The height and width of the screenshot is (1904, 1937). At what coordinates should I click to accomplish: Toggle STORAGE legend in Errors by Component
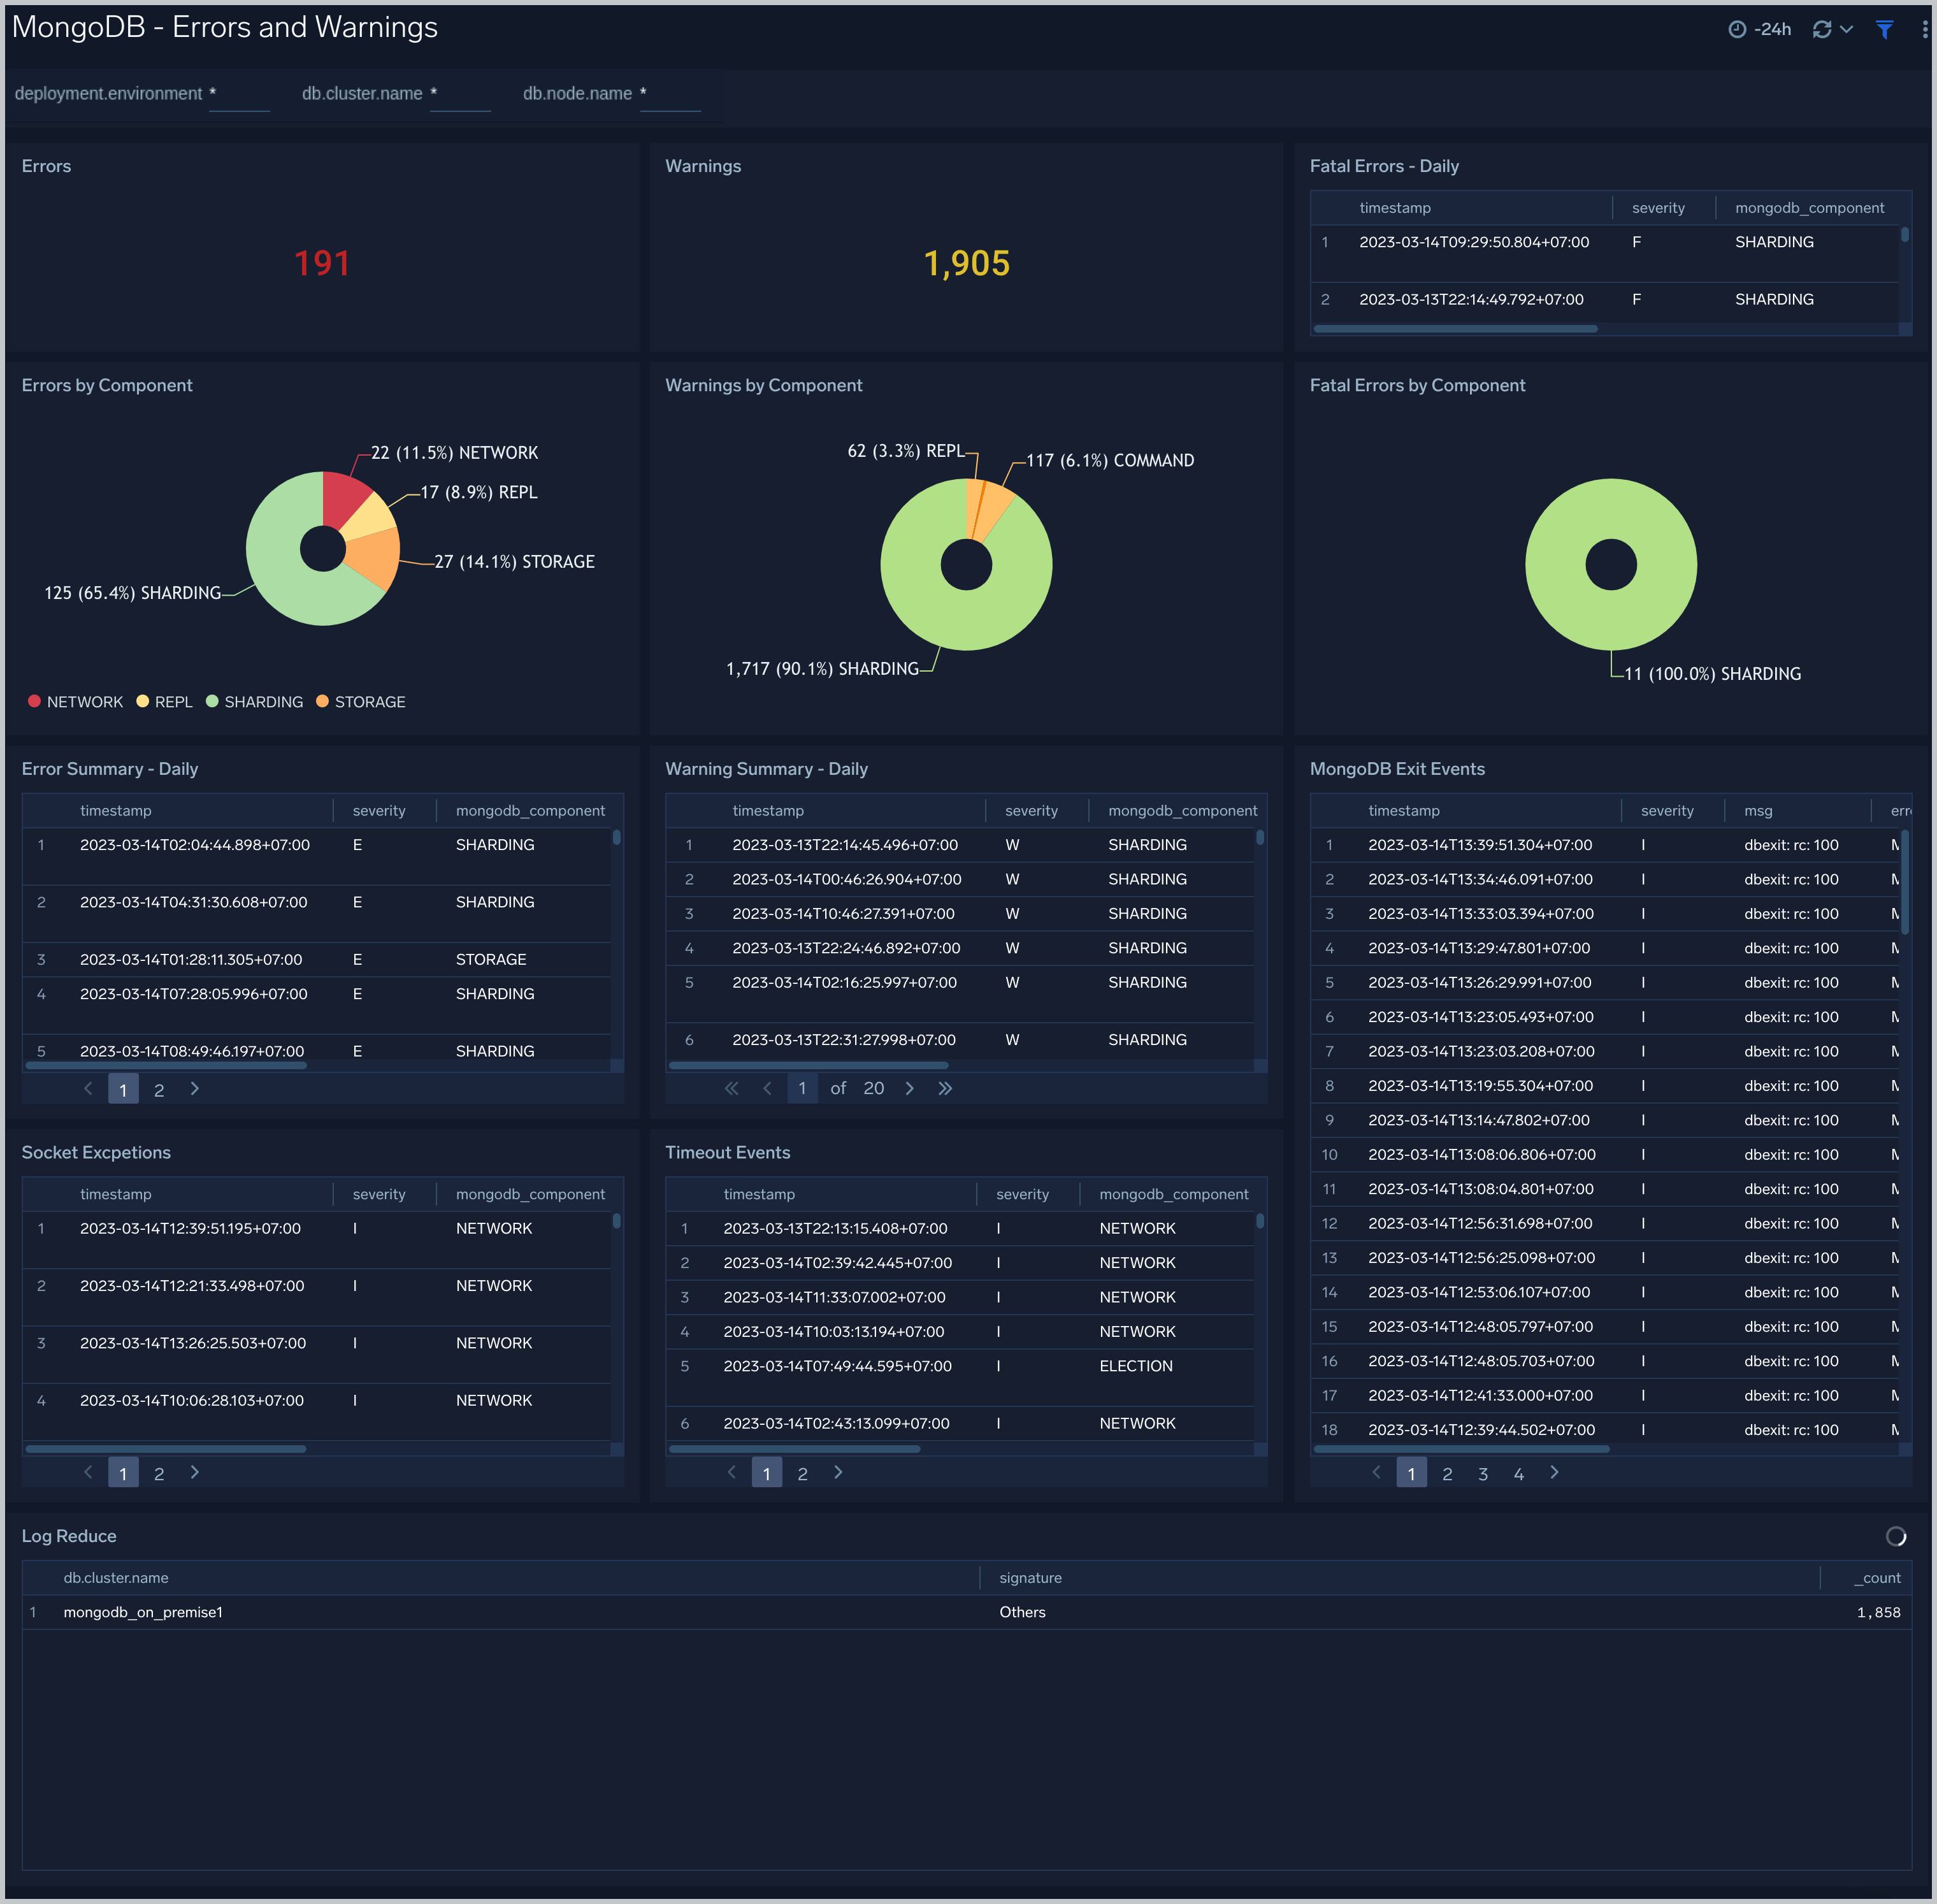tap(361, 702)
